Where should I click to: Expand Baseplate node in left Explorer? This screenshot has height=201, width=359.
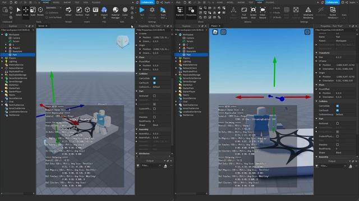click(6, 51)
